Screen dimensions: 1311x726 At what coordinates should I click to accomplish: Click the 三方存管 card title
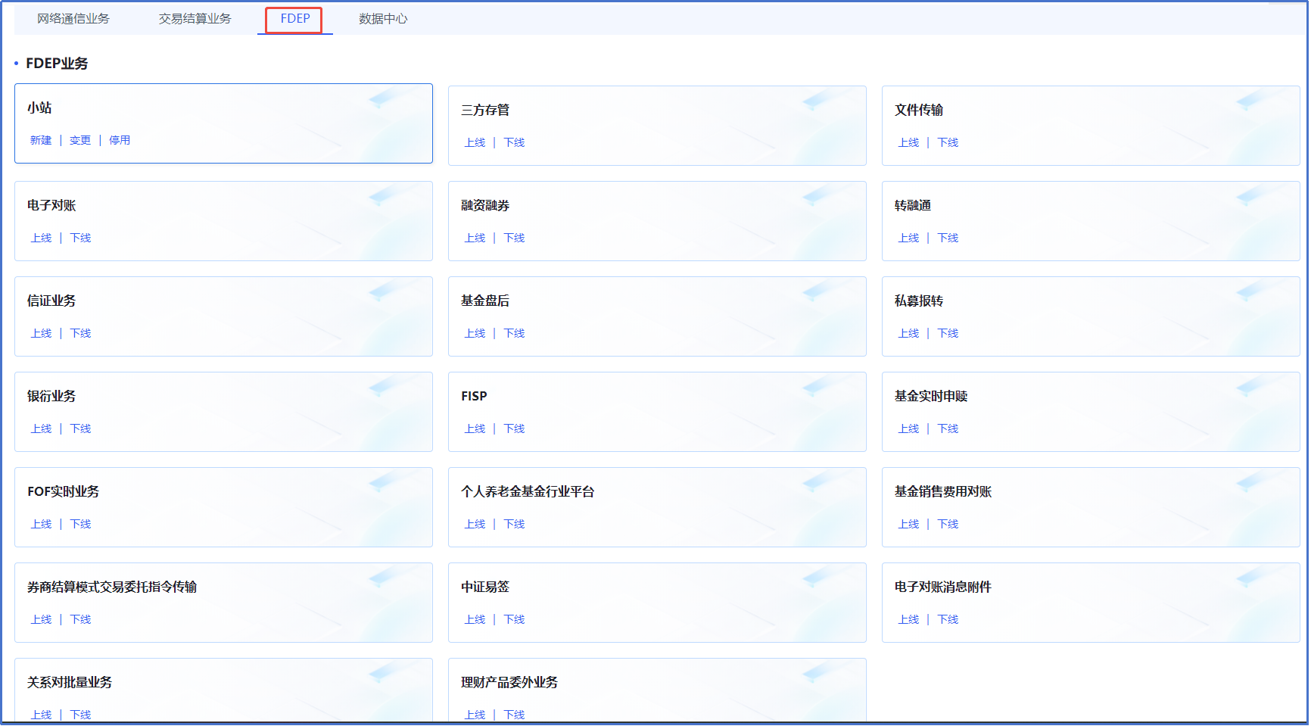point(485,110)
